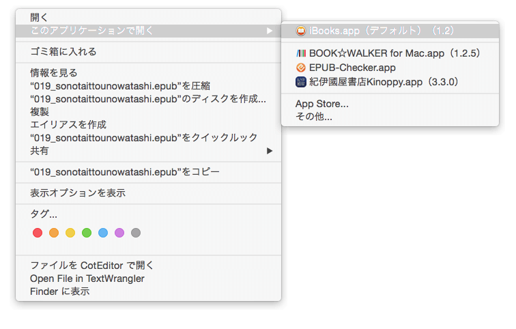Duplicate the file with 複製
This screenshot has width=516, height=329.
[x=148, y=112]
